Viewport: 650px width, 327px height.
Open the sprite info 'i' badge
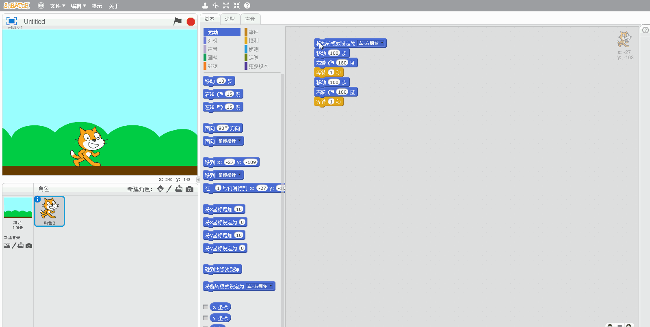tap(37, 199)
